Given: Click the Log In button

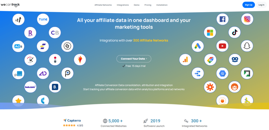Looking at the screenshot, I should [261, 5].
